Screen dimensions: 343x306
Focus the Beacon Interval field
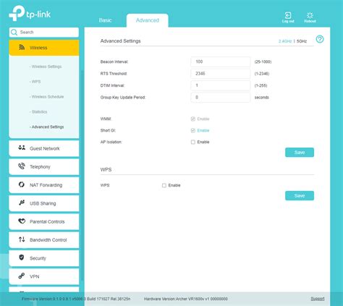(221, 61)
